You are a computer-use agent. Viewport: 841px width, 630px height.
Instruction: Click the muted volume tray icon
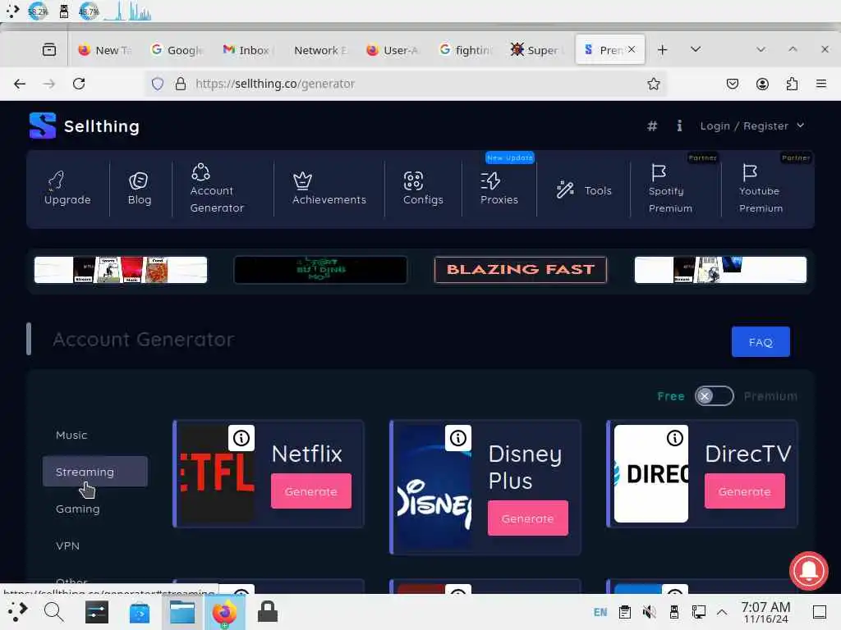[650, 611]
